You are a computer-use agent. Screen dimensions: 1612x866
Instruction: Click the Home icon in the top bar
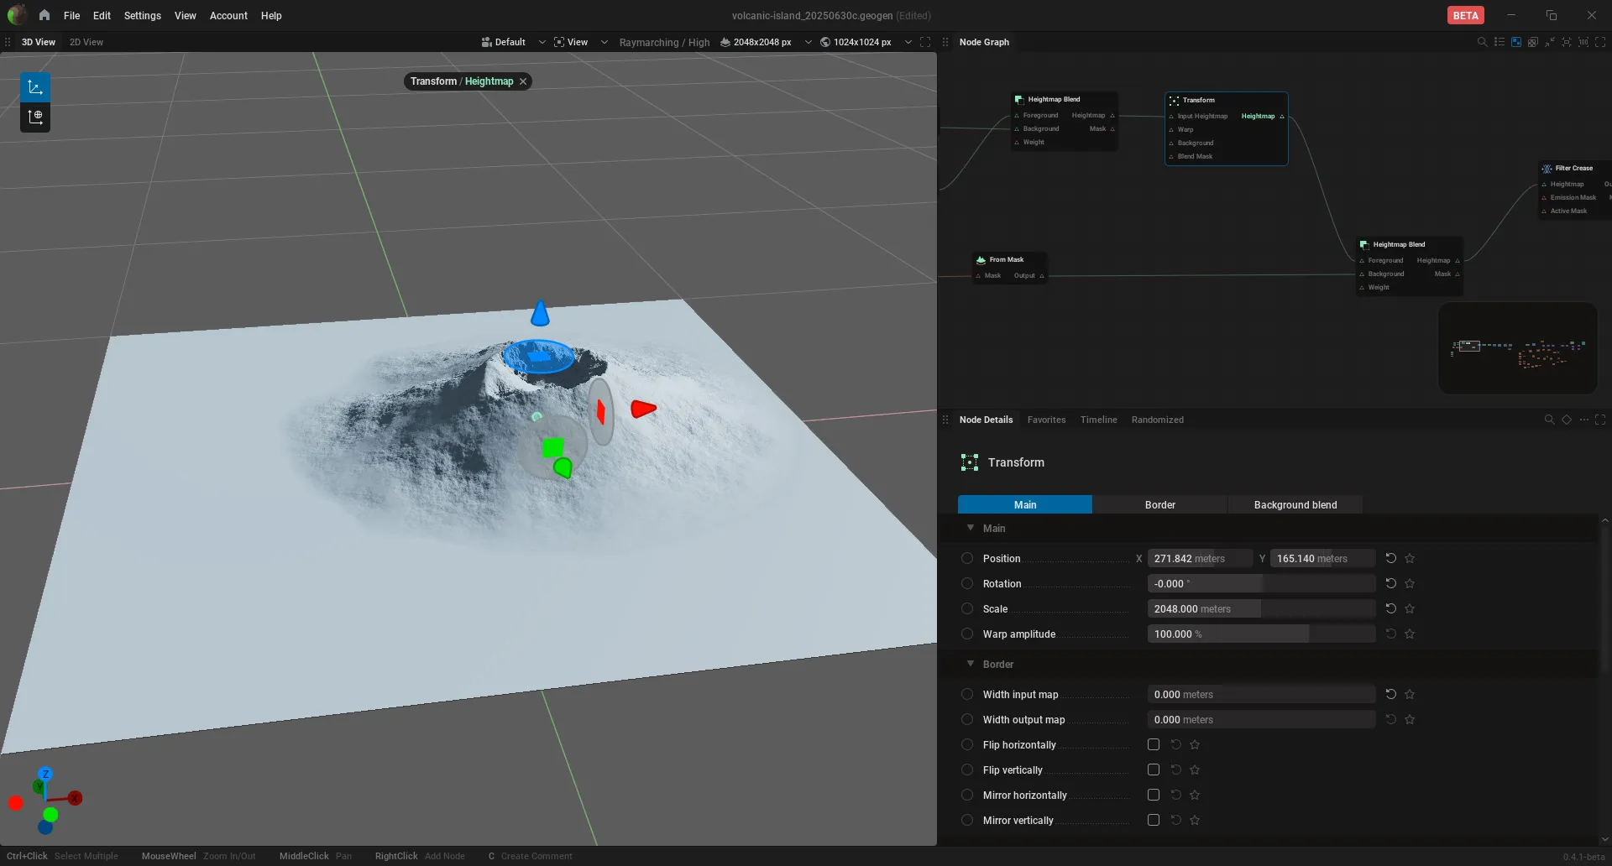(x=44, y=15)
